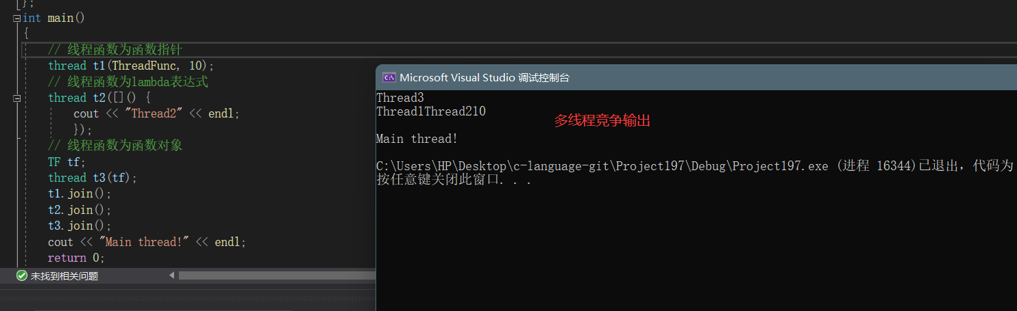This screenshot has height=311, width=1017.
Task: Click the green checkmark status icon
Action: pyautogui.click(x=22, y=276)
